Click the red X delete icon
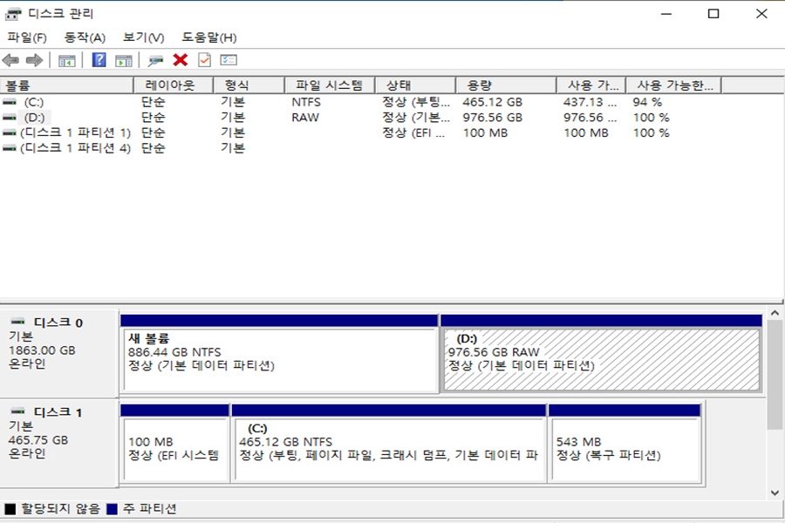 (181, 60)
